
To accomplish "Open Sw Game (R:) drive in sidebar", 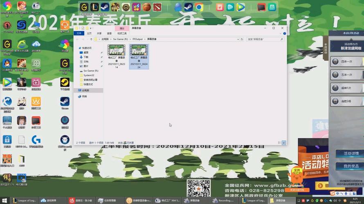I will tap(89, 71).
